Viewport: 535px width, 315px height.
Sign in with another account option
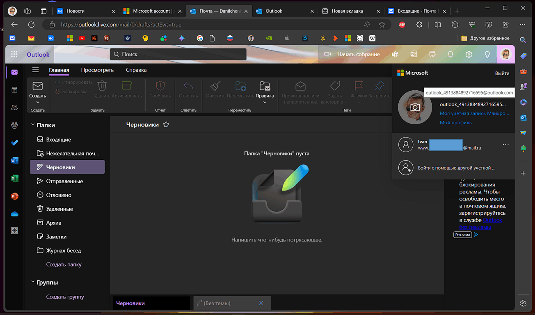click(453, 168)
